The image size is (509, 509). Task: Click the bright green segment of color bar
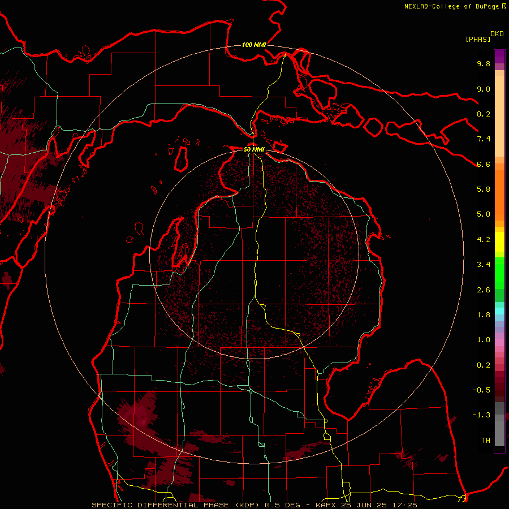[499, 273]
